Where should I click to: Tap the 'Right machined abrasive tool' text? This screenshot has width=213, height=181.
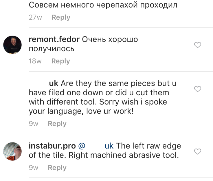click(x=124, y=155)
